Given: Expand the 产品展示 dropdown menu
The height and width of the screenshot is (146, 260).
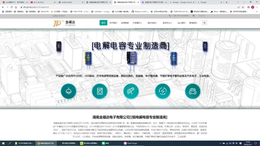Looking at the screenshot, I should pos(137,23).
